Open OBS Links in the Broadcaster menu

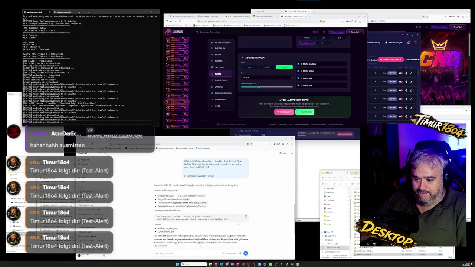tap(219, 67)
